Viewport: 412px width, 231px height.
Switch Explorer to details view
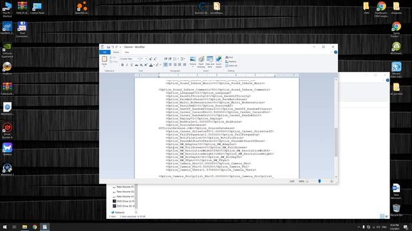382,216
